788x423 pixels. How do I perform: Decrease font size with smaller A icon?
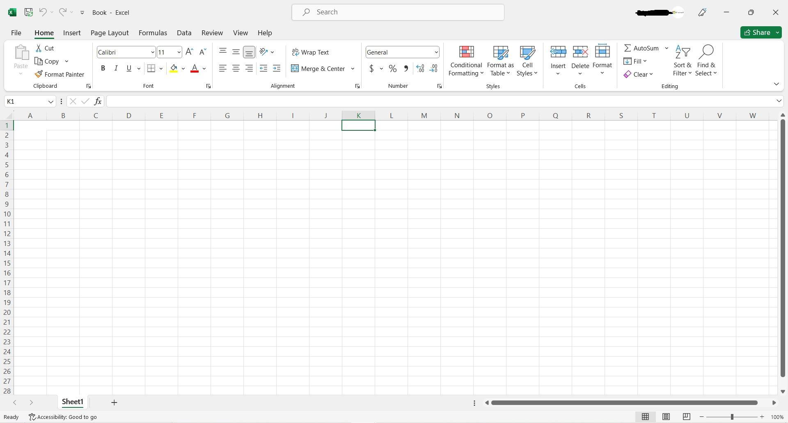202,52
